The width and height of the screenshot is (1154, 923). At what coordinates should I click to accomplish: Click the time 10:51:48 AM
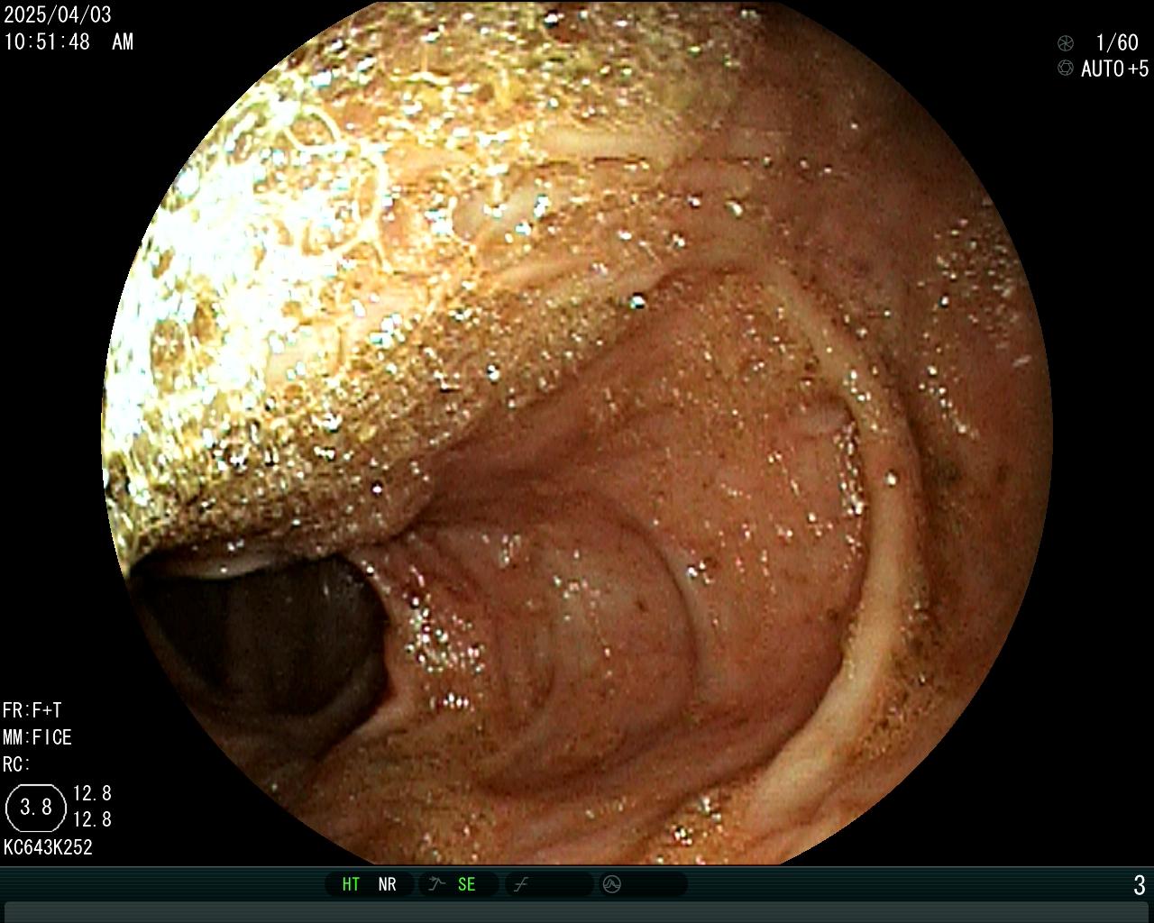69,41
